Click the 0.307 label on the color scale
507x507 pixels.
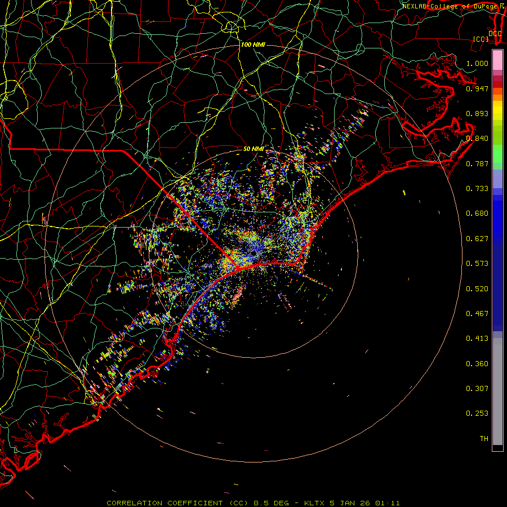(477, 389)
